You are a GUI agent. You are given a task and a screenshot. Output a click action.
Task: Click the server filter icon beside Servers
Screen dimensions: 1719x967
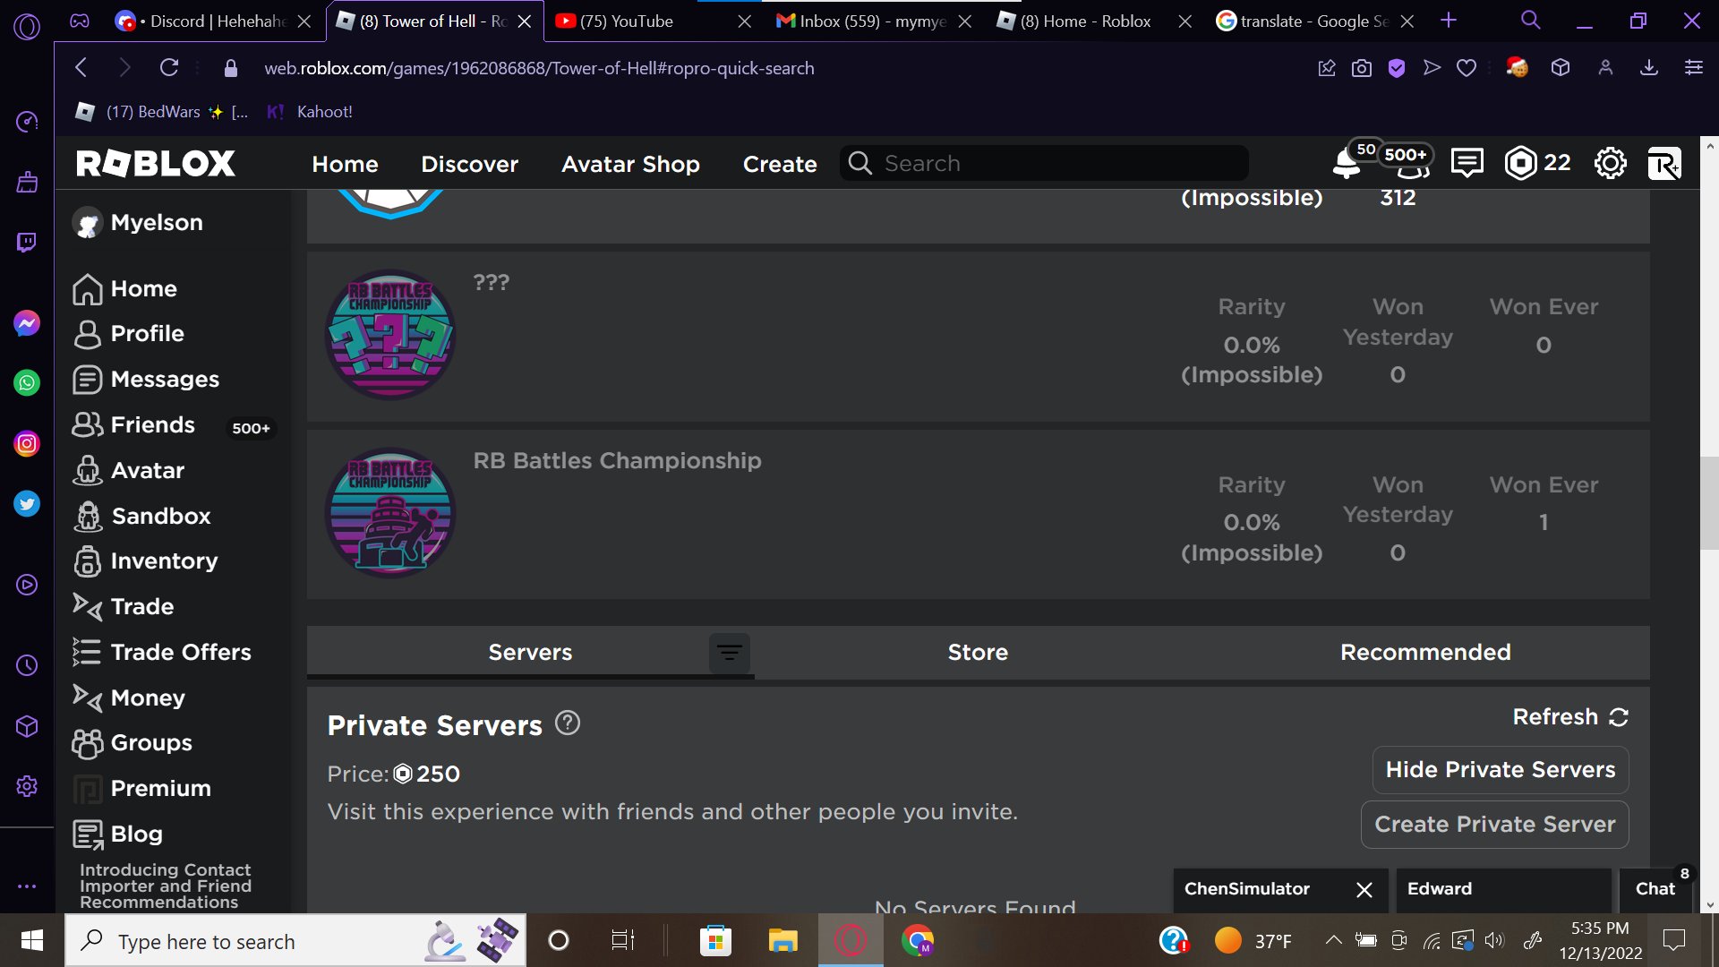730,653
